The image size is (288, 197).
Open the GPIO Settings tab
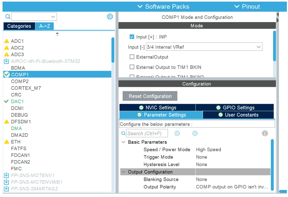(235, 108)
